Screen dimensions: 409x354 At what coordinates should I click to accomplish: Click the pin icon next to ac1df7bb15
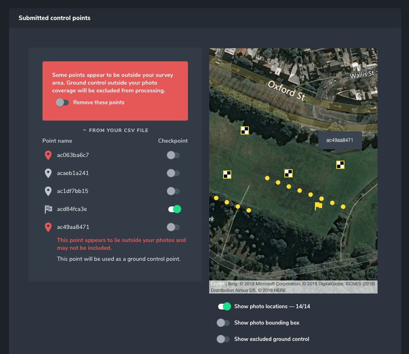[x=48, y=191]
